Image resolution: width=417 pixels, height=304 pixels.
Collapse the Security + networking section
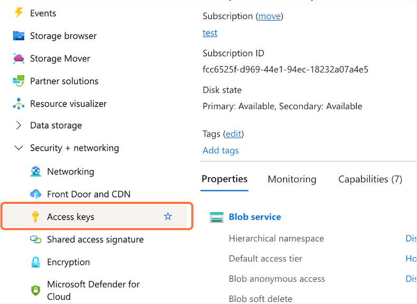[x=19, y=148]
